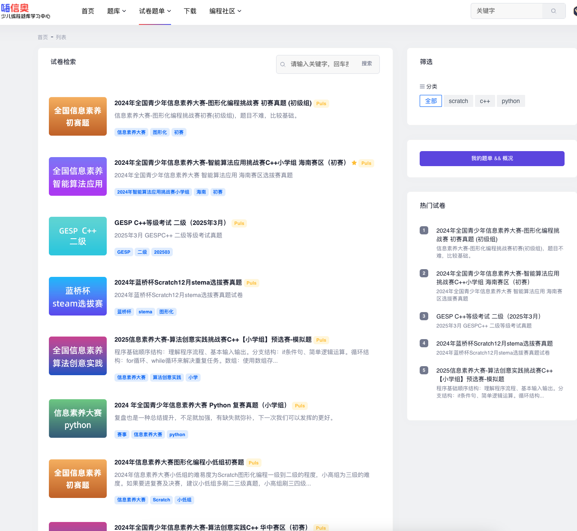Focus the 请输入关键字 search input
The width and height of the screenshot is (577, 531).
(x=319, y=64)
